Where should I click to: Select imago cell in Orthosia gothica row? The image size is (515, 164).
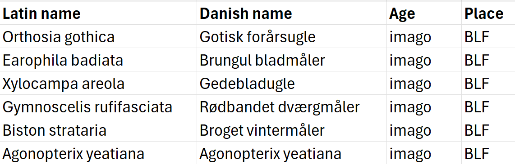[x=424, y=37]
